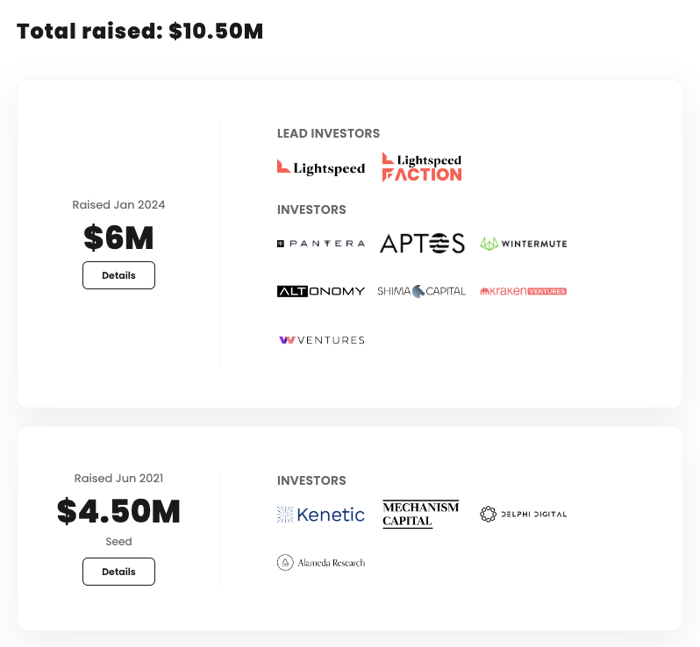Open the Lightspeed Faction logo
The width and height of the screenshot is (700, 647).
pyautogui.click(x=422, y=167)
